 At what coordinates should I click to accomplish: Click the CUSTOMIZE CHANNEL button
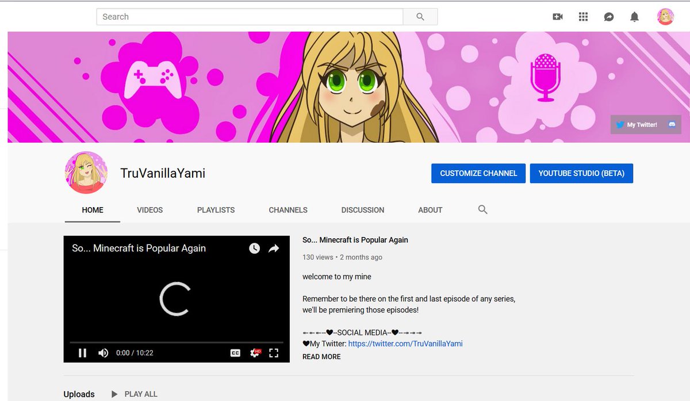(478, 173)
